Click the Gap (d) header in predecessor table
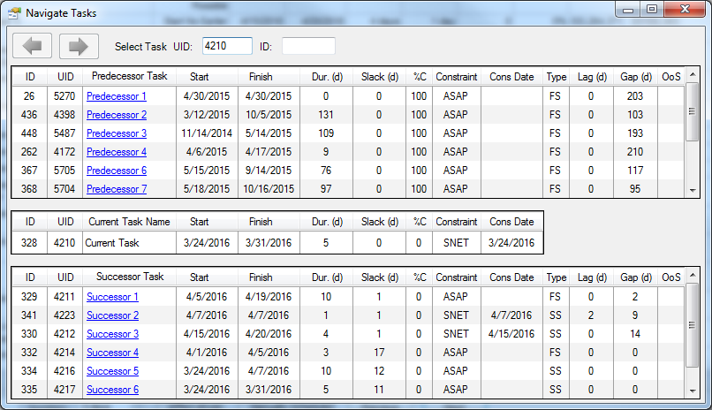This screenshot has height=410, width=712. point(634,77)
